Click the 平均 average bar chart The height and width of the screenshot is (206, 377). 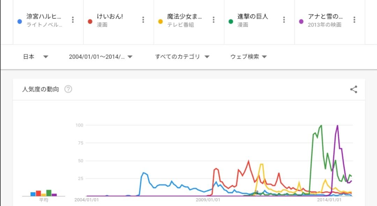point(44,193)
